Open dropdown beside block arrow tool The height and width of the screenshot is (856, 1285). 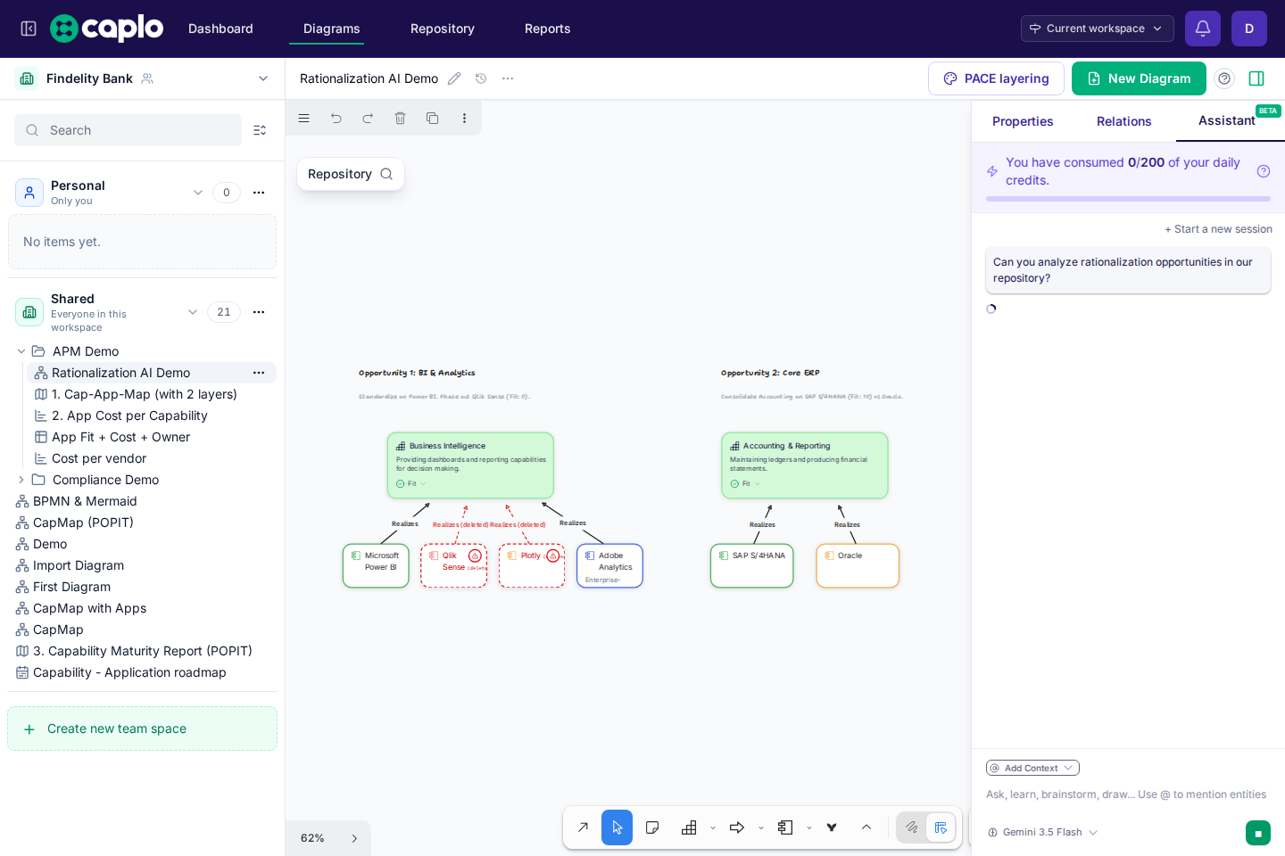760,828
